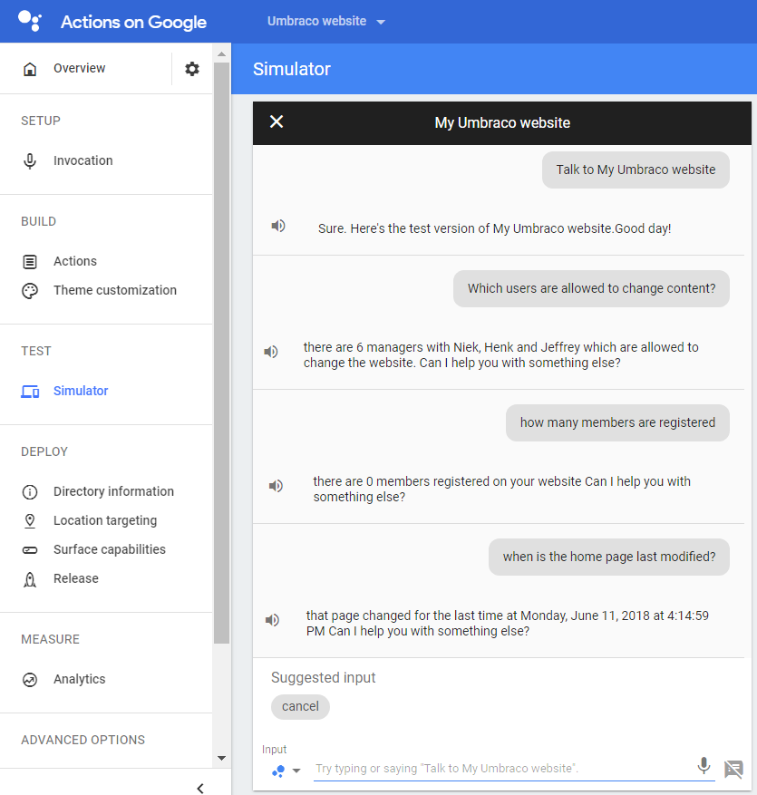Click the Analytics chart icon
The width and height of the screenshot is (757, 795).
[30, 679]
